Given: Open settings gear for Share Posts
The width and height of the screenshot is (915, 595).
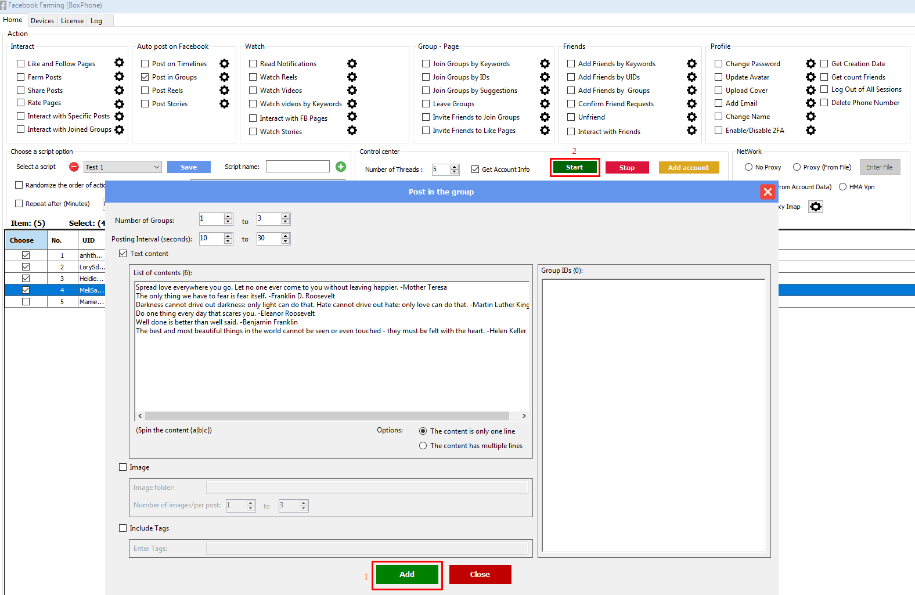Looking at the screenshot, I should click(119, 90).
